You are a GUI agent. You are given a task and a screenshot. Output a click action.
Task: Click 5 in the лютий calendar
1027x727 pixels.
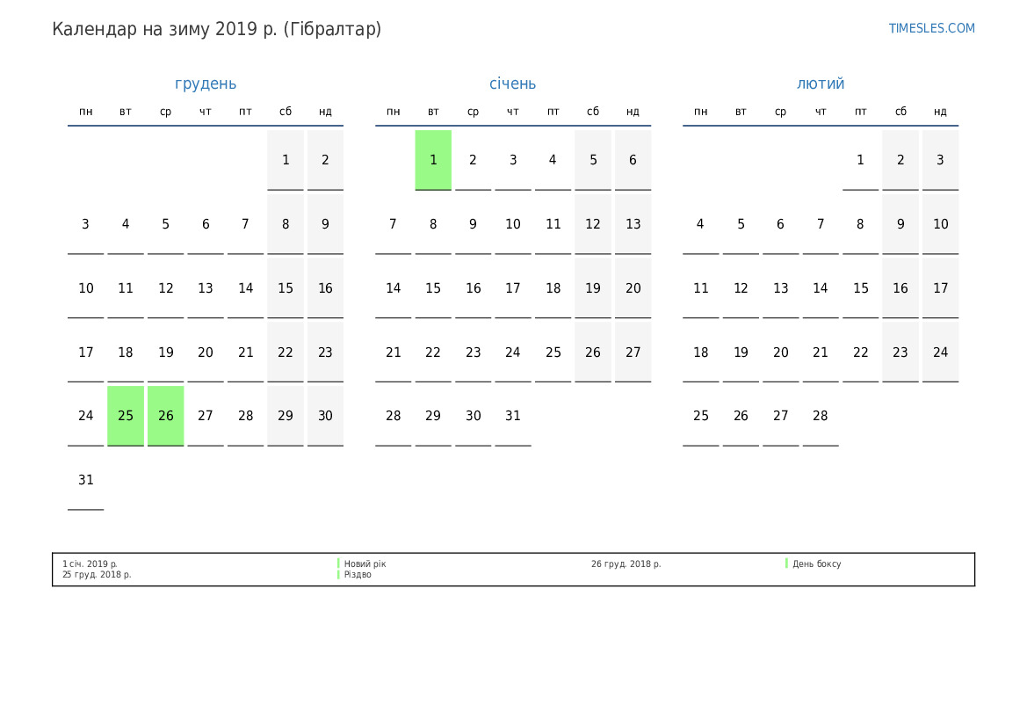(x=741, y=224)
